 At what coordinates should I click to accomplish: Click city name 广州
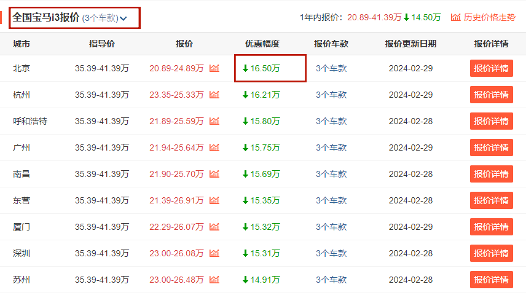22,147
